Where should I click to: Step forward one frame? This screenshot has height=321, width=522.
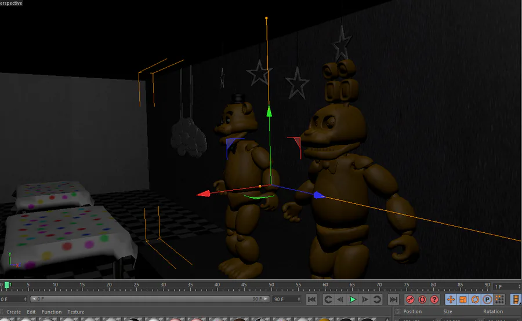coord(365,300)
